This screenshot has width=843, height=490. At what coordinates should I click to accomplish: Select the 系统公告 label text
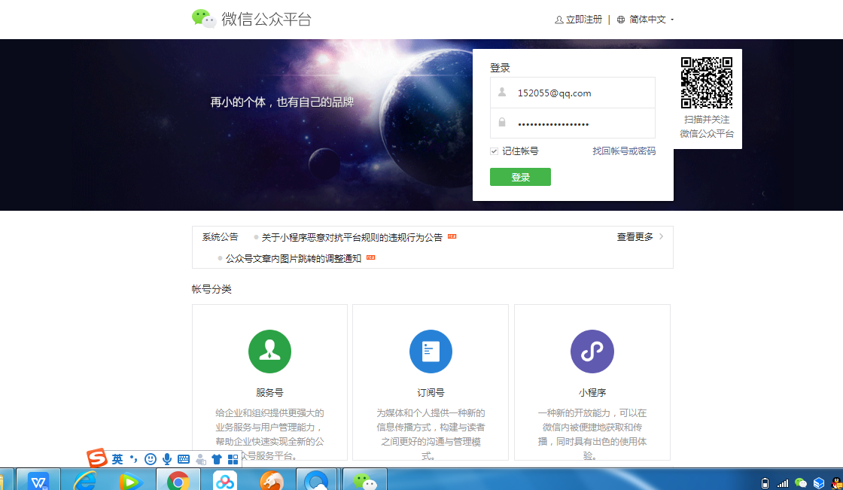point(220,236)
